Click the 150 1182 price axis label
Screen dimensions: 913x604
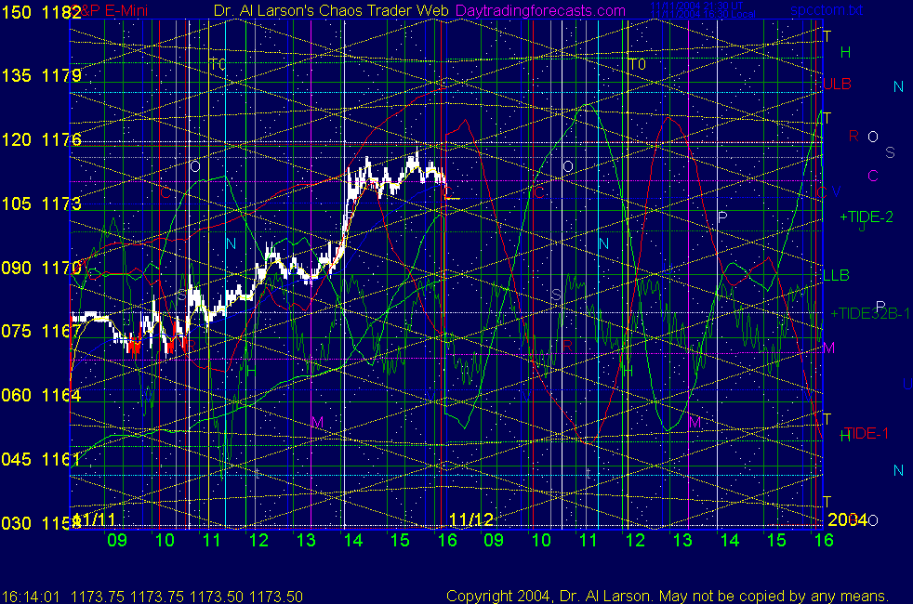(41, 12)
